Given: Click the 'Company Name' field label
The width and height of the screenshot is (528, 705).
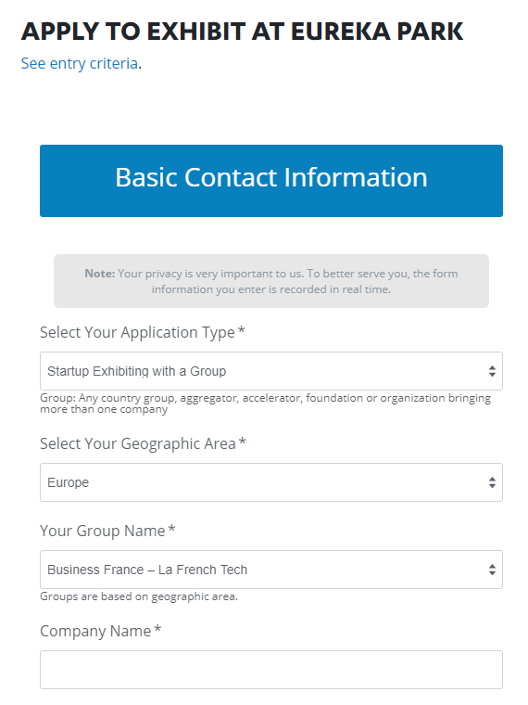Looking at the screenshot, I should click(95, 631).
